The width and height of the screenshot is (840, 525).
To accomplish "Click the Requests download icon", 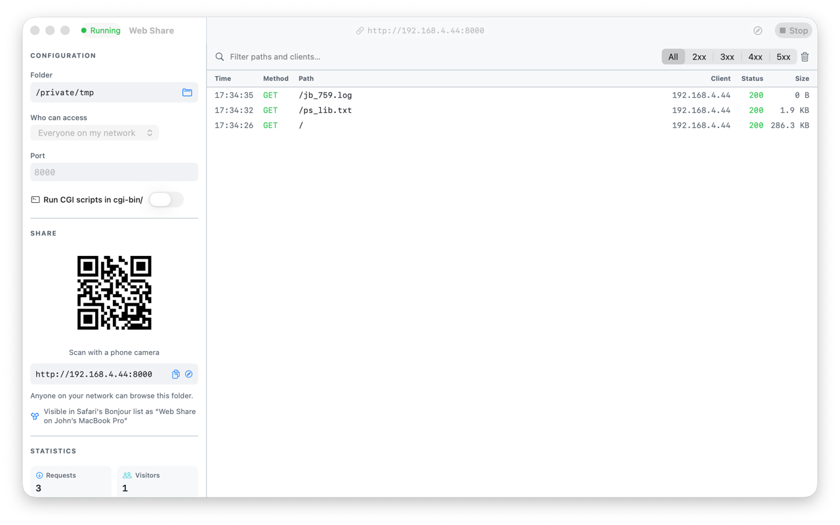I will pos(39,475).
